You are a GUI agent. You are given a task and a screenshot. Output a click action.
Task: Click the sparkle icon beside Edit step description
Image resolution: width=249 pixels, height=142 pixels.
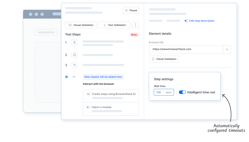tap(186, 21)
